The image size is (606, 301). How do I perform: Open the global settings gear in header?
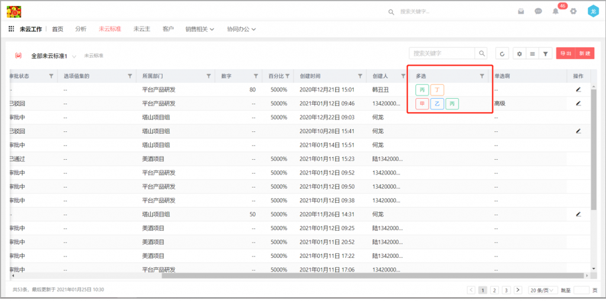573,11
